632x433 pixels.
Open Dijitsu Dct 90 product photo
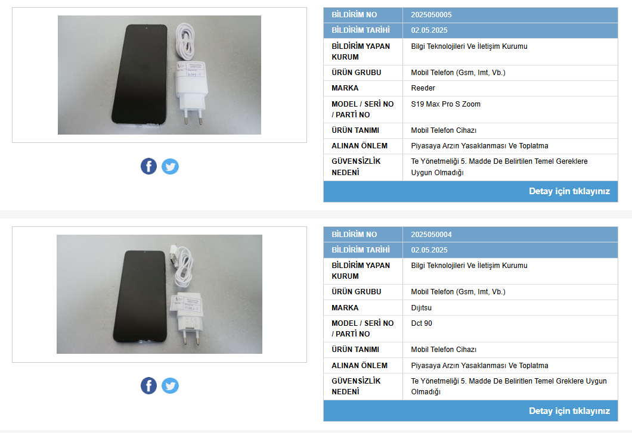pyautogui.click(x=159, y=294)
